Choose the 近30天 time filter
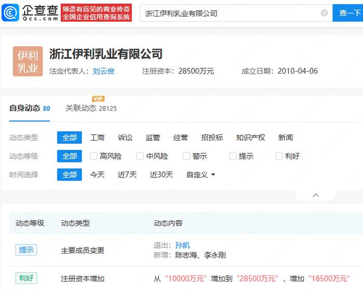 [x=161, y=175]
